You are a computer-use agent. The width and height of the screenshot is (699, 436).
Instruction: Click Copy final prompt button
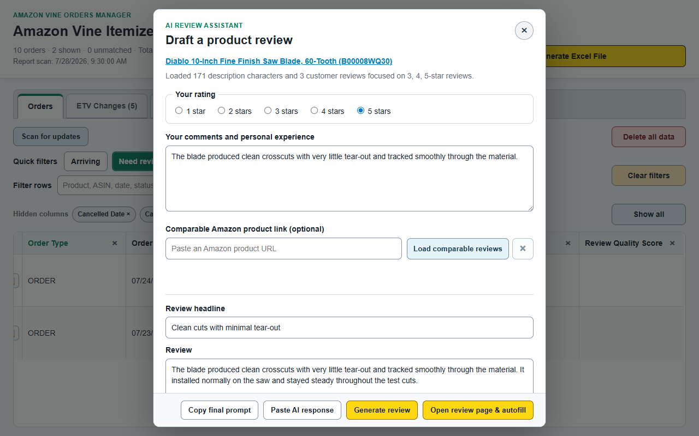220,410
